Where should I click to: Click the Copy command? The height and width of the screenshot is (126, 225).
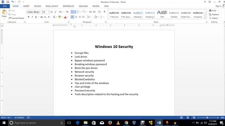coord(12,14)
